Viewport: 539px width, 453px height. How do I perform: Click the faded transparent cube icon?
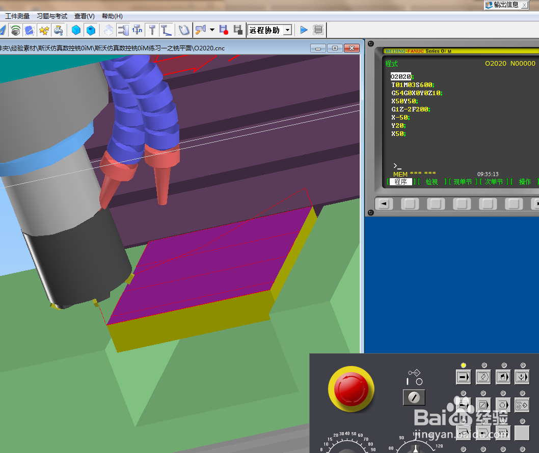point(109,30)
